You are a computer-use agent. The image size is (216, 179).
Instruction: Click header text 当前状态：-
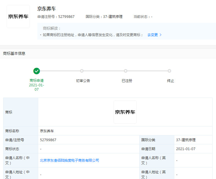coord(143,17)
